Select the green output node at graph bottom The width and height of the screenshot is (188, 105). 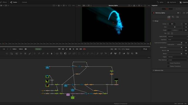coord(73,98)
